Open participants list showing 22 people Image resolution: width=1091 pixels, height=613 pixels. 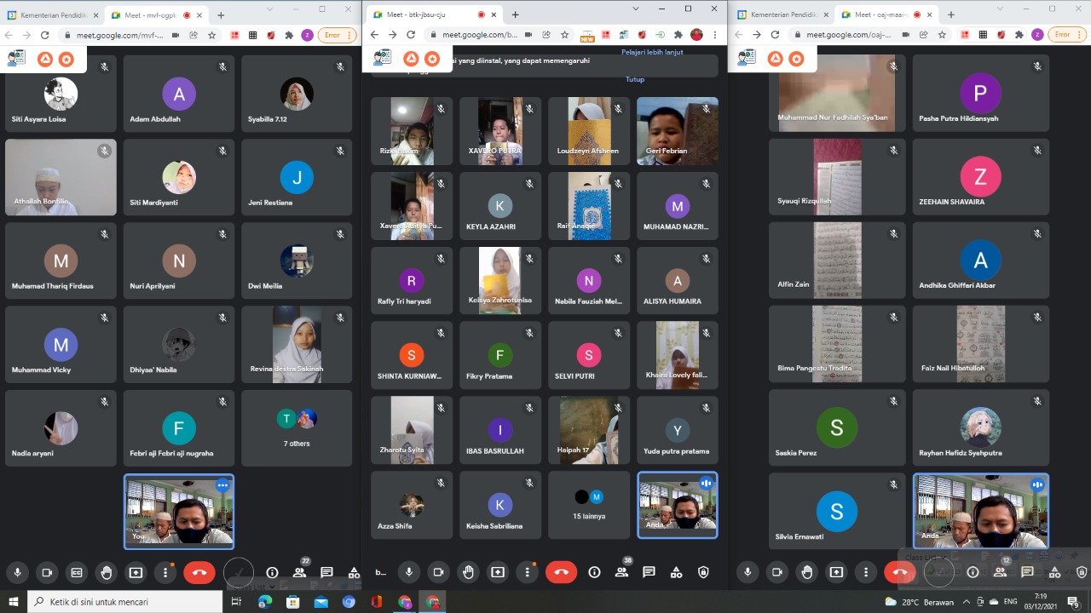(x=299, y=573)
